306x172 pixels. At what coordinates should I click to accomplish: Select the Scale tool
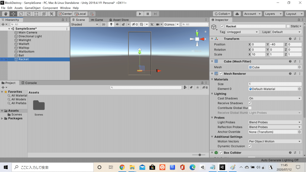coord(29,14)
